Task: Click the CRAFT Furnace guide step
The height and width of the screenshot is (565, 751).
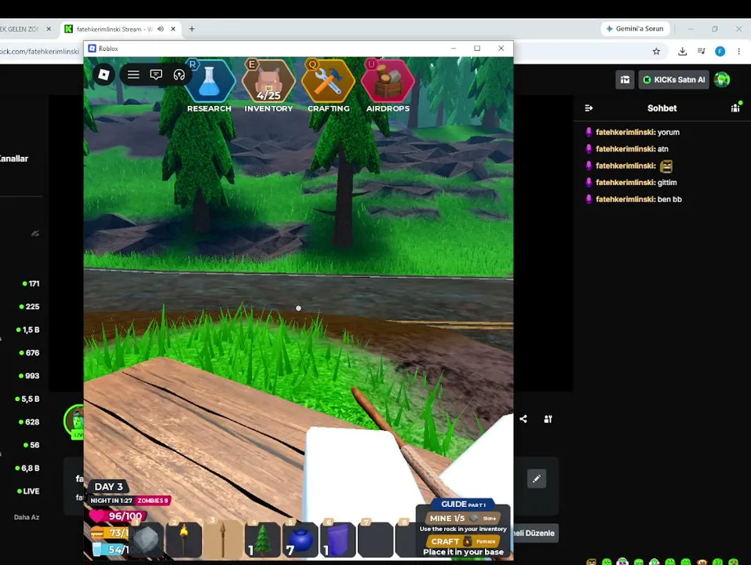Action: pos(463,541)
